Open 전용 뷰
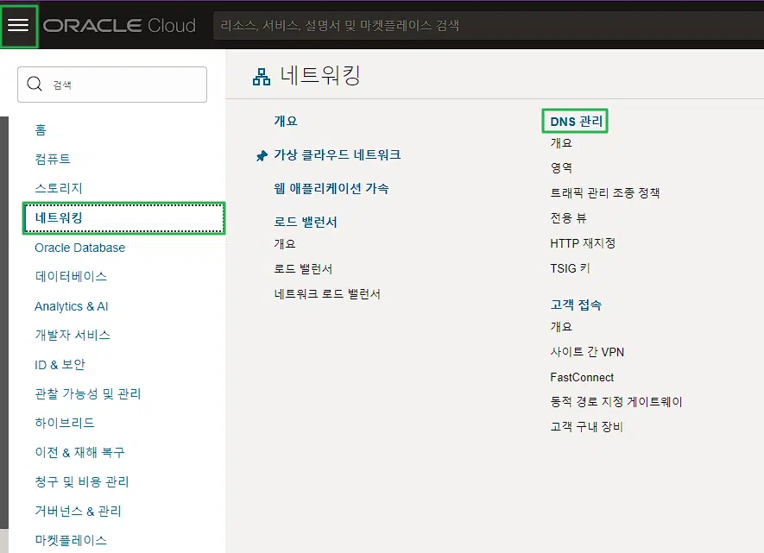The image size is (764, 553). pyautogui.click(x=568, y=218)
